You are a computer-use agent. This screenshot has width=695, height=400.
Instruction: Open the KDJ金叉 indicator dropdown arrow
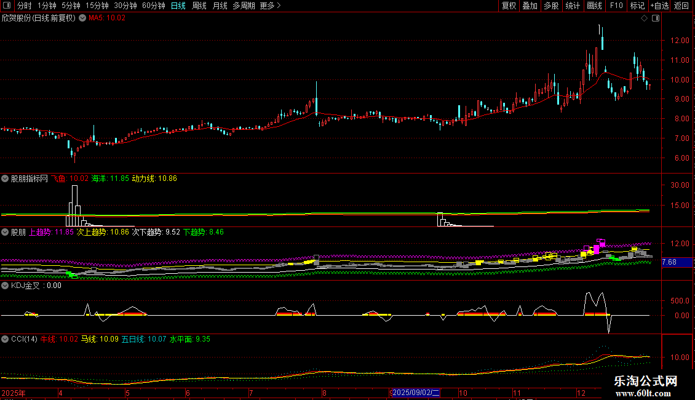(6, 286)
